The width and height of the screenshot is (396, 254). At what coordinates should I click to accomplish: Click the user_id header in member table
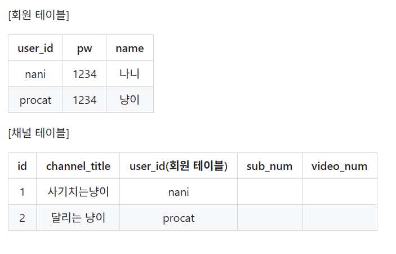35,48
